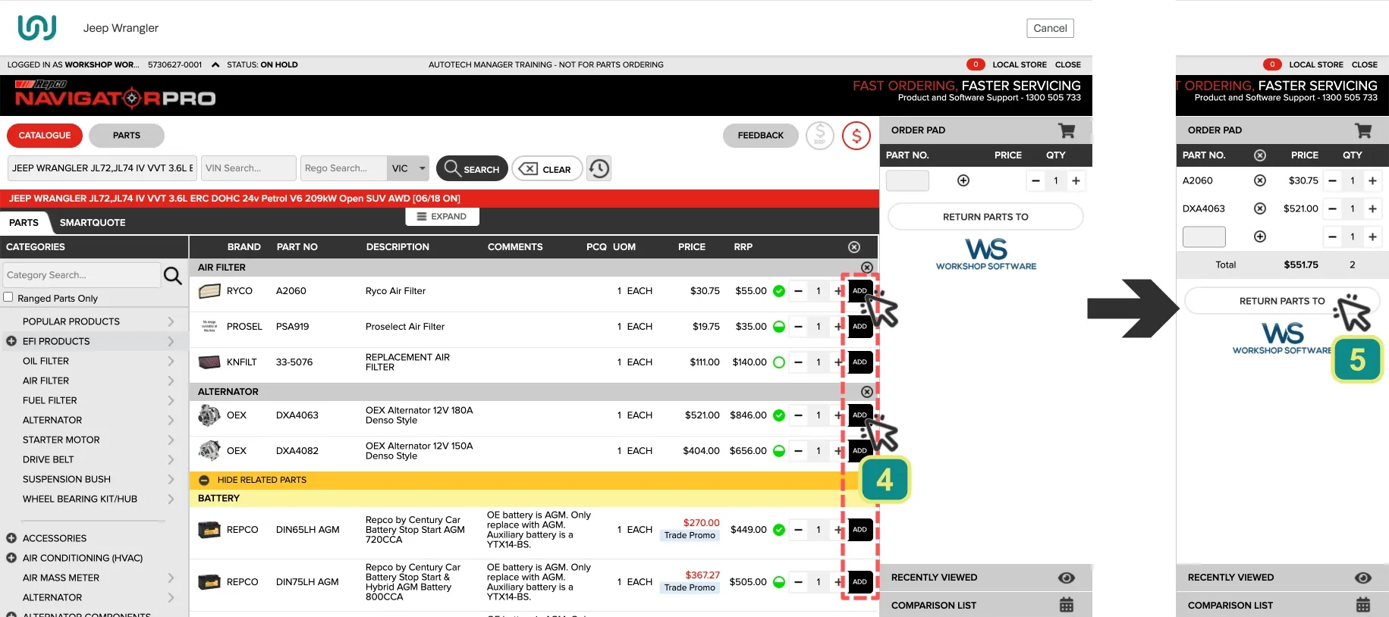Open Comparison List calendar icon on right

1363,605
